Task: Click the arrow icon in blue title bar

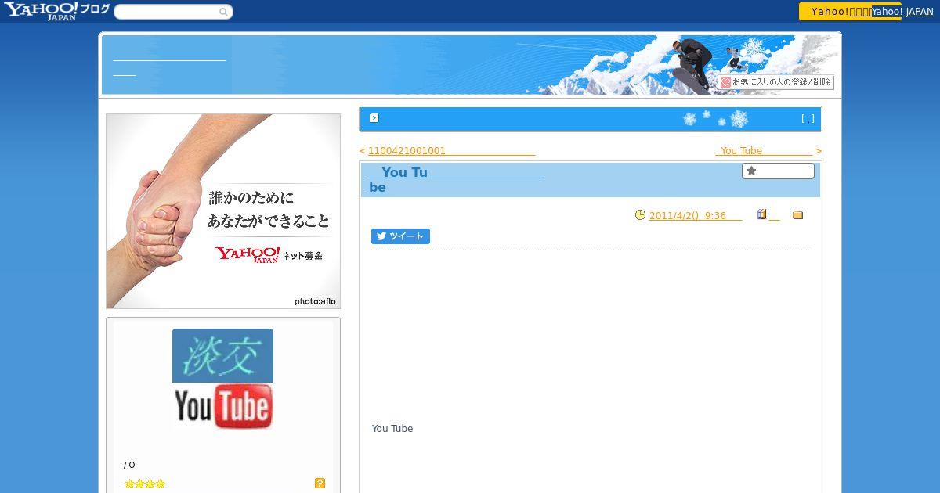Action: (x=374, y=118)
